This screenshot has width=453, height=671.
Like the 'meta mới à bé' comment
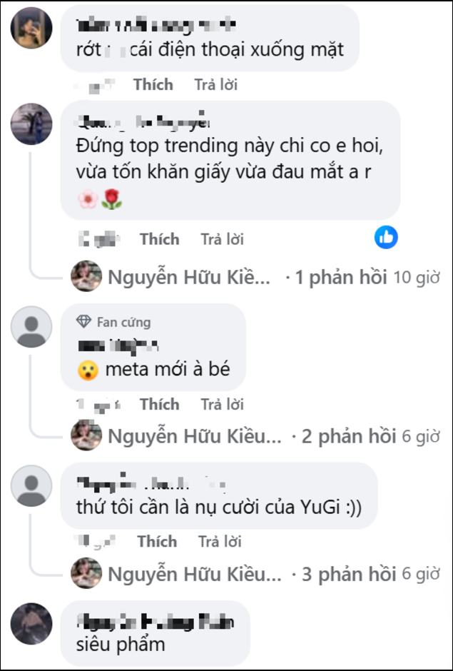tap(160, 405)
